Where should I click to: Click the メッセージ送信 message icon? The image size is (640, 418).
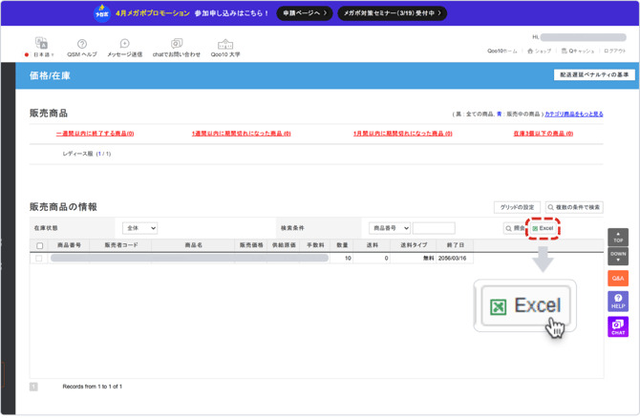pos(124,48)
